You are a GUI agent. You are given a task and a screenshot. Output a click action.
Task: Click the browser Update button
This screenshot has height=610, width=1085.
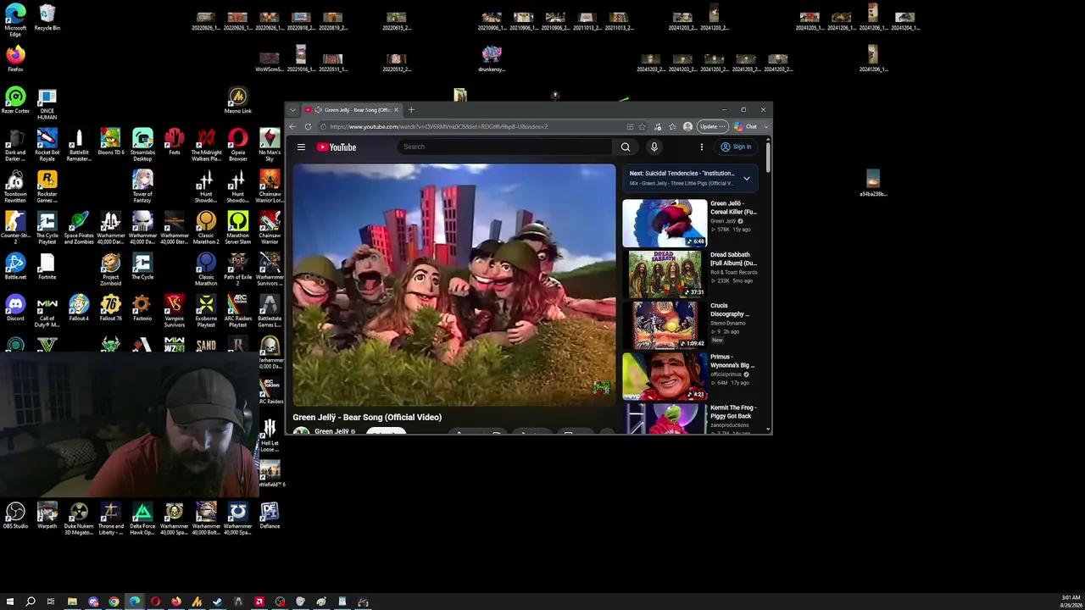pos(711,127)
